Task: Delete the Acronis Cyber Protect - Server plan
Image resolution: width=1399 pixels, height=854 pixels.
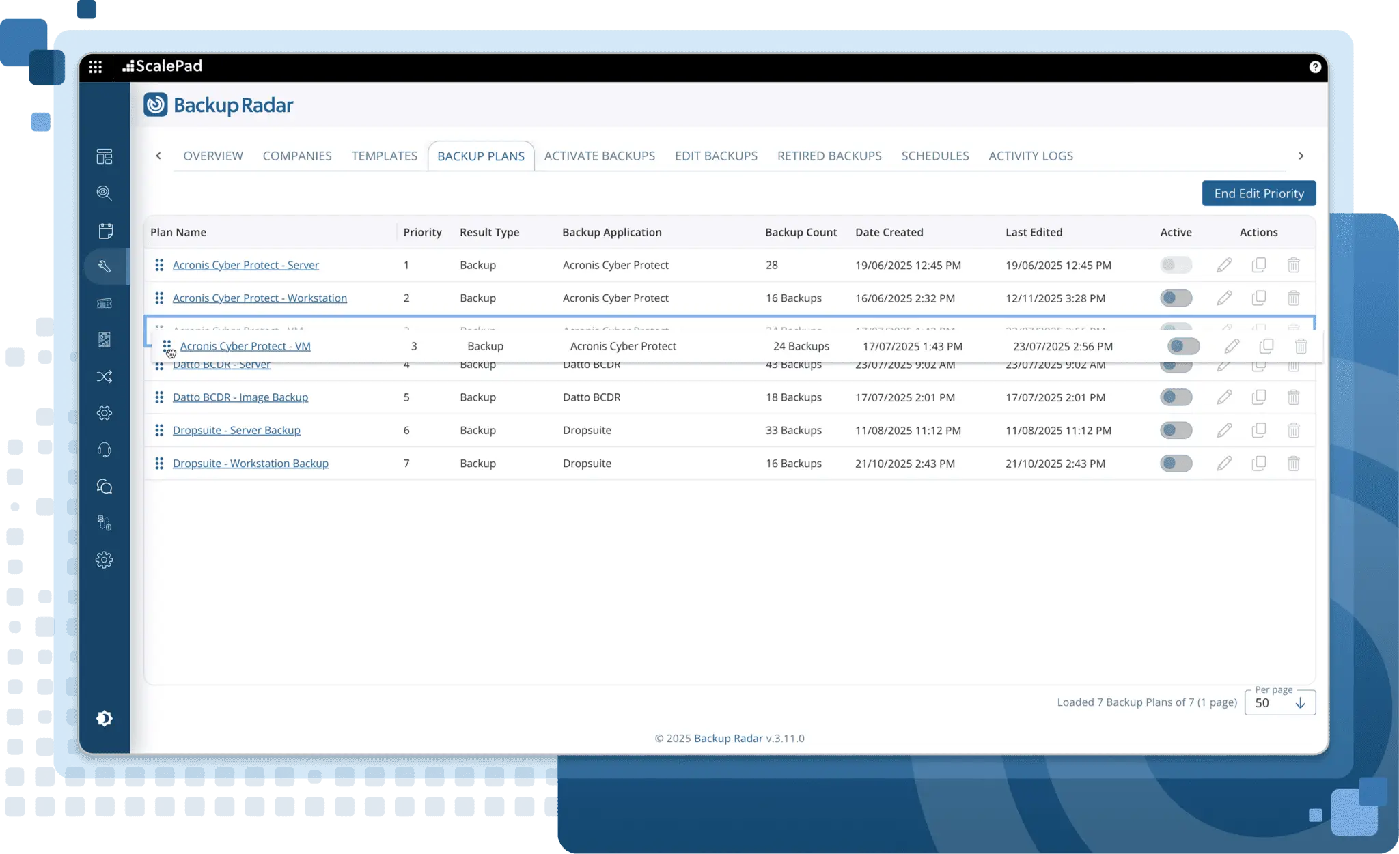Action: 1294,265
